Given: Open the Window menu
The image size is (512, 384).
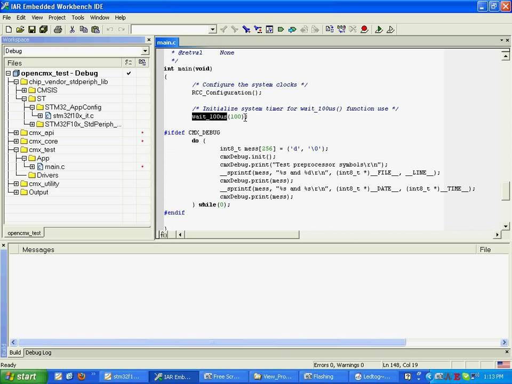Looking at the screenshot, I should 100,18.
